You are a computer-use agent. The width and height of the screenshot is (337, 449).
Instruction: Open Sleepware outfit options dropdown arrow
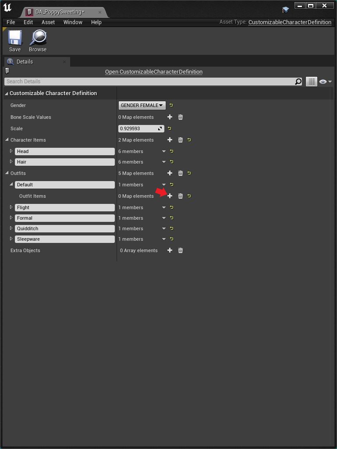[x=164, y=239]
